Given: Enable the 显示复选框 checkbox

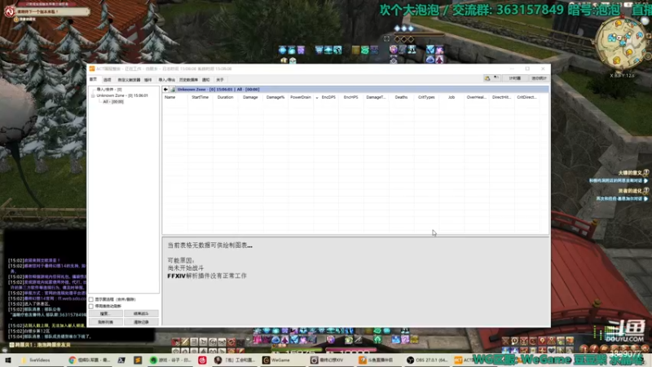Looking at the screenshot, I should [91, 299].
